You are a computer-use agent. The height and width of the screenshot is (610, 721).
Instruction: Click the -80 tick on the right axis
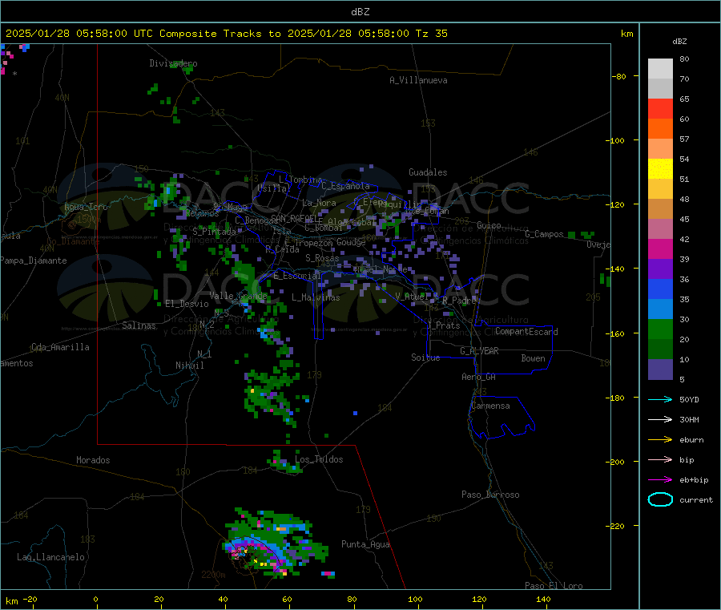click(x=618, y=76)
